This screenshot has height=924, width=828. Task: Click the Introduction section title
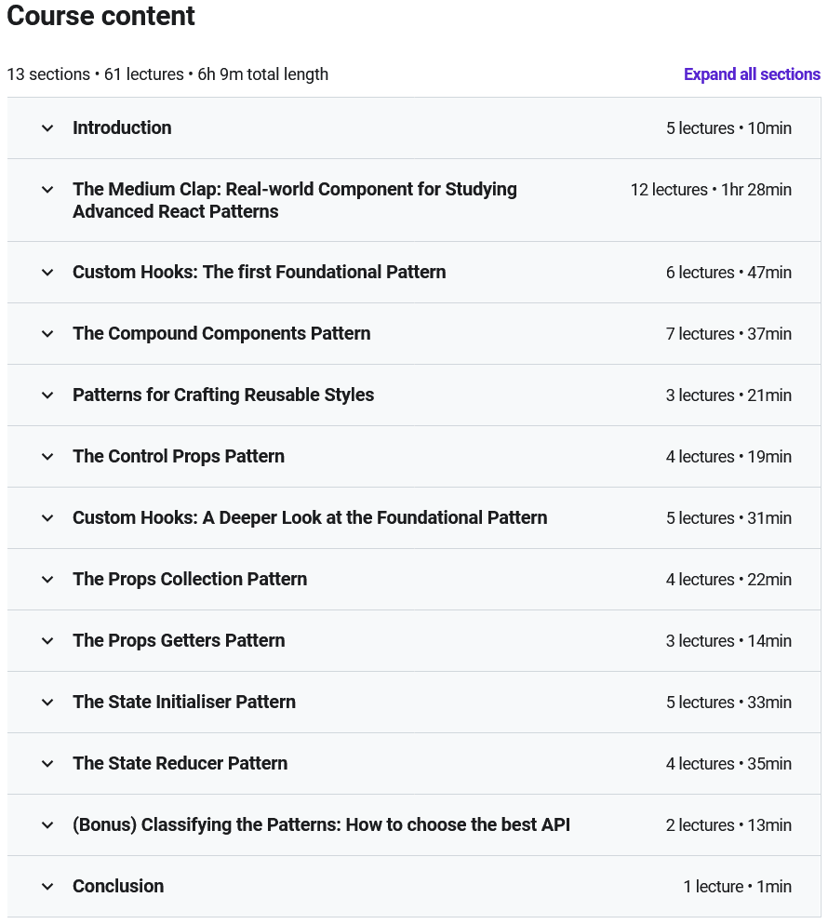point(122,128)
